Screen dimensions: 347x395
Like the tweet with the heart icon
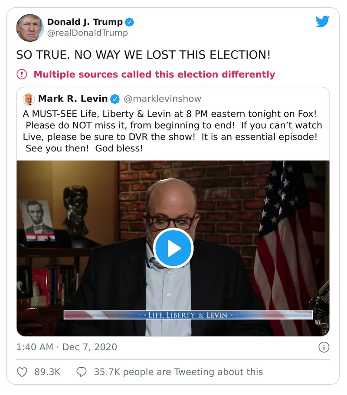[x=22, y=372]
